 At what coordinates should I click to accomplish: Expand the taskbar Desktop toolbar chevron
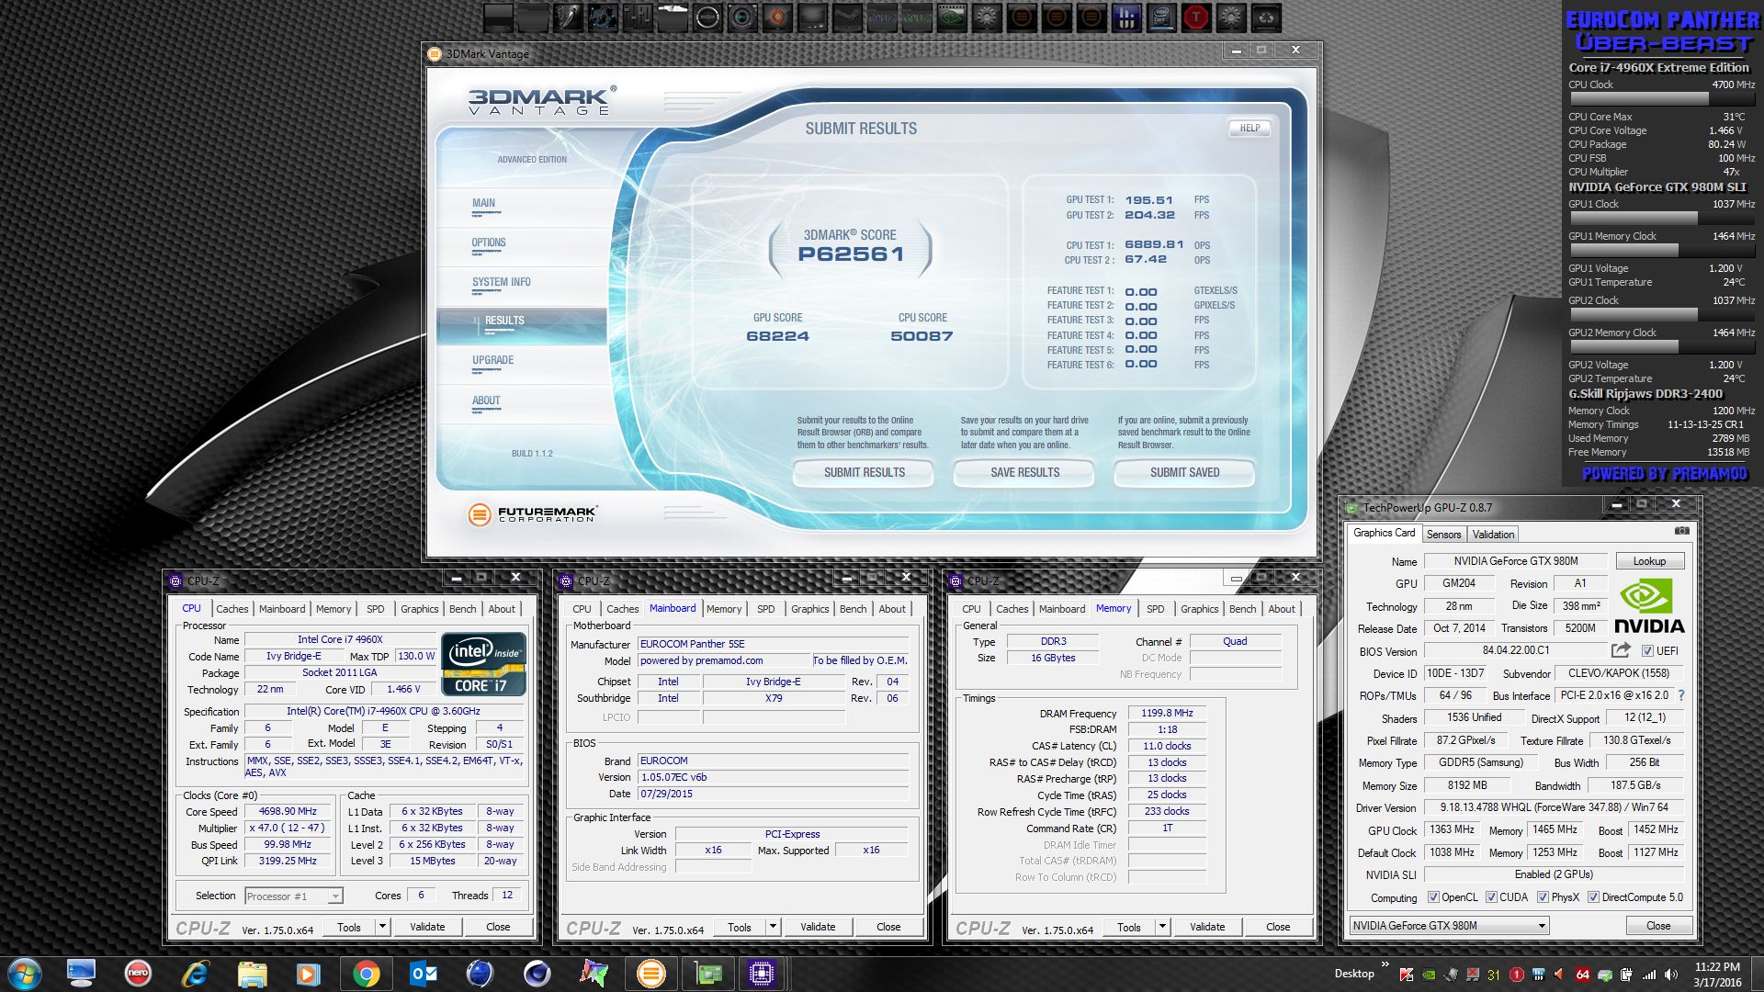pyautogui.click(x=1385, y=964)
